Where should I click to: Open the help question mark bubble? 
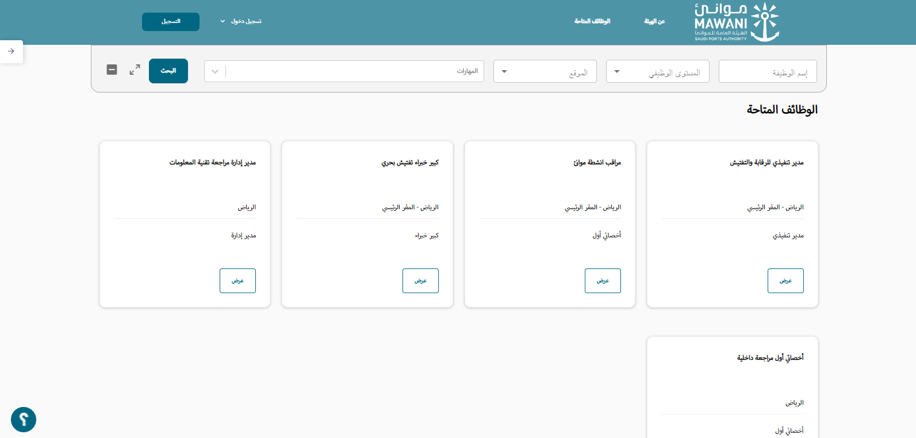pos(24,420)
